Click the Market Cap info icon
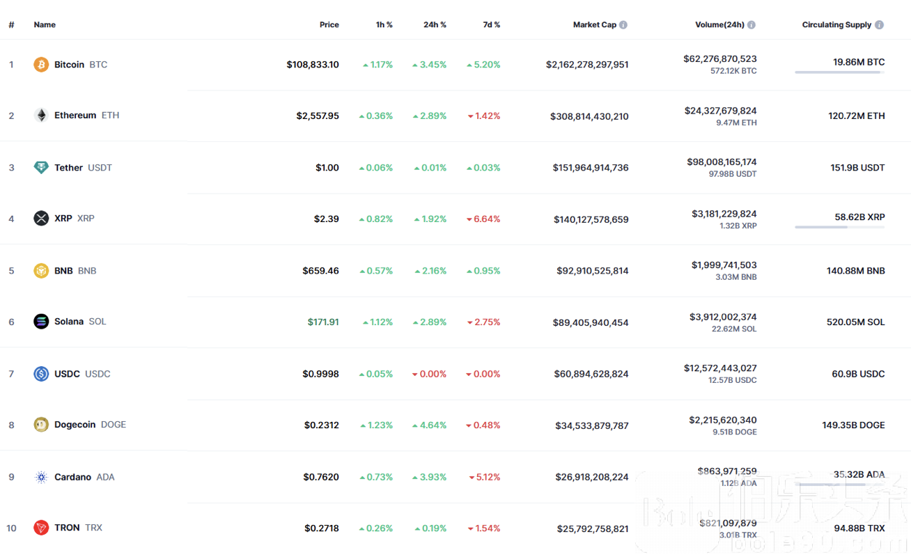 623,25
